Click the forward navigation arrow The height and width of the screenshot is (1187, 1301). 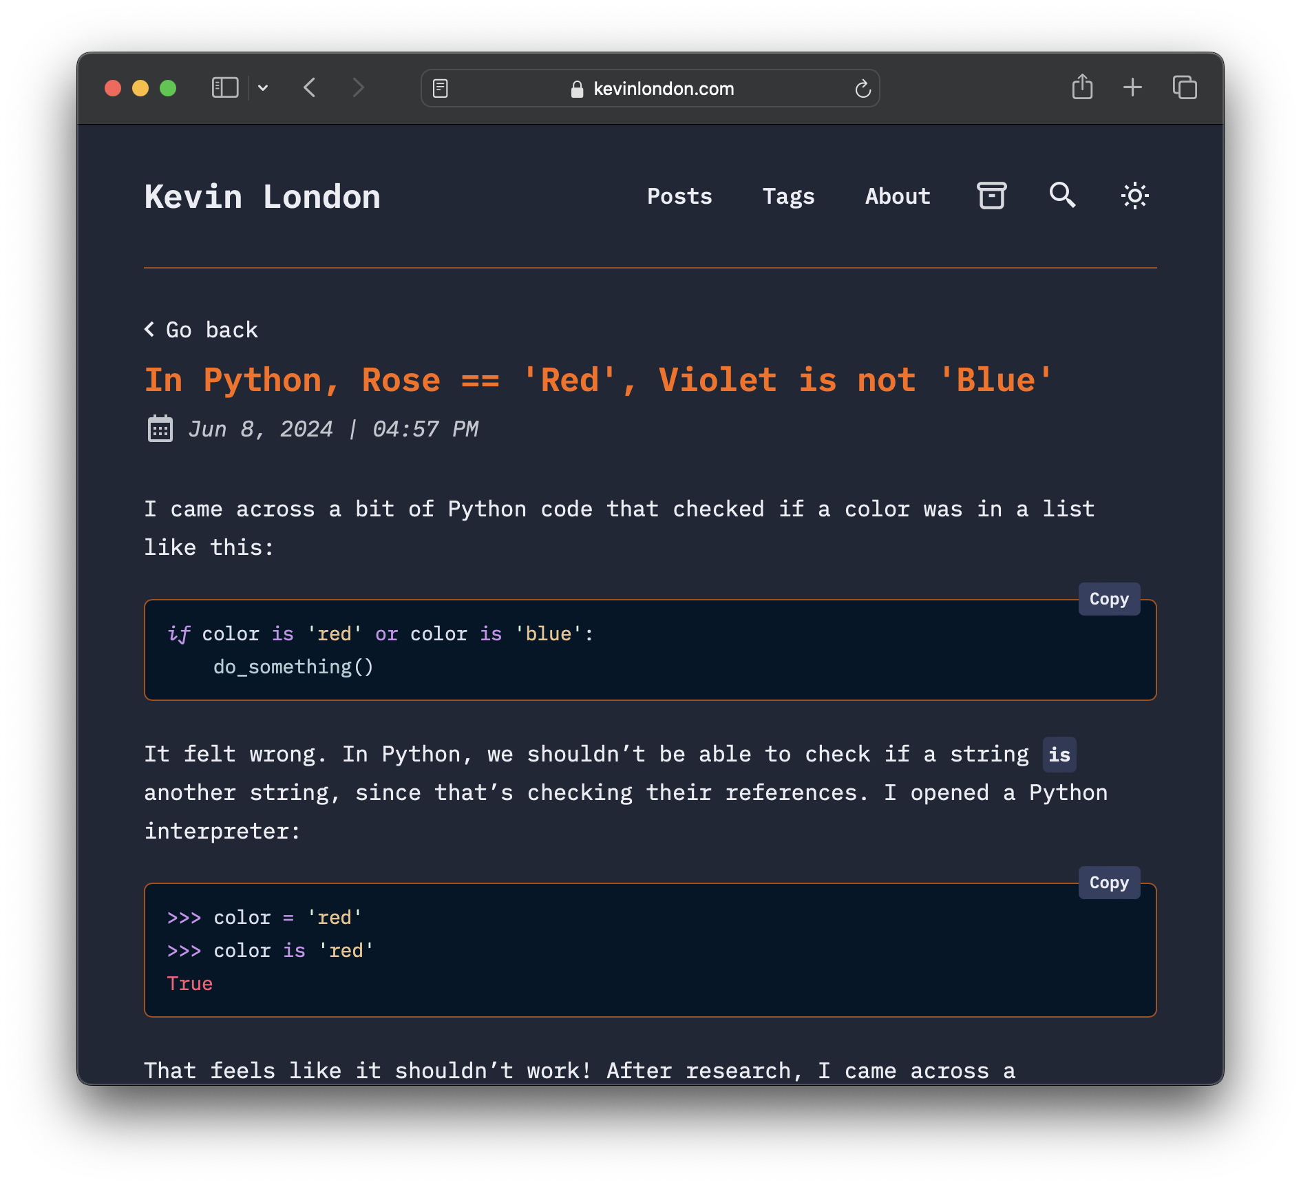[358, 88]
